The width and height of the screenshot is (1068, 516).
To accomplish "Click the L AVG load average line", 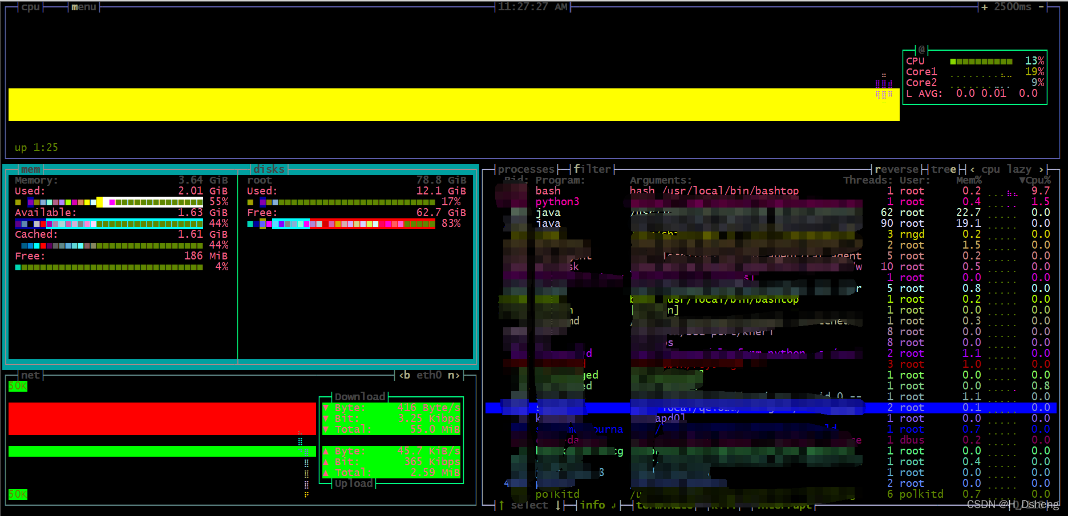I will (x=972, y=94).
